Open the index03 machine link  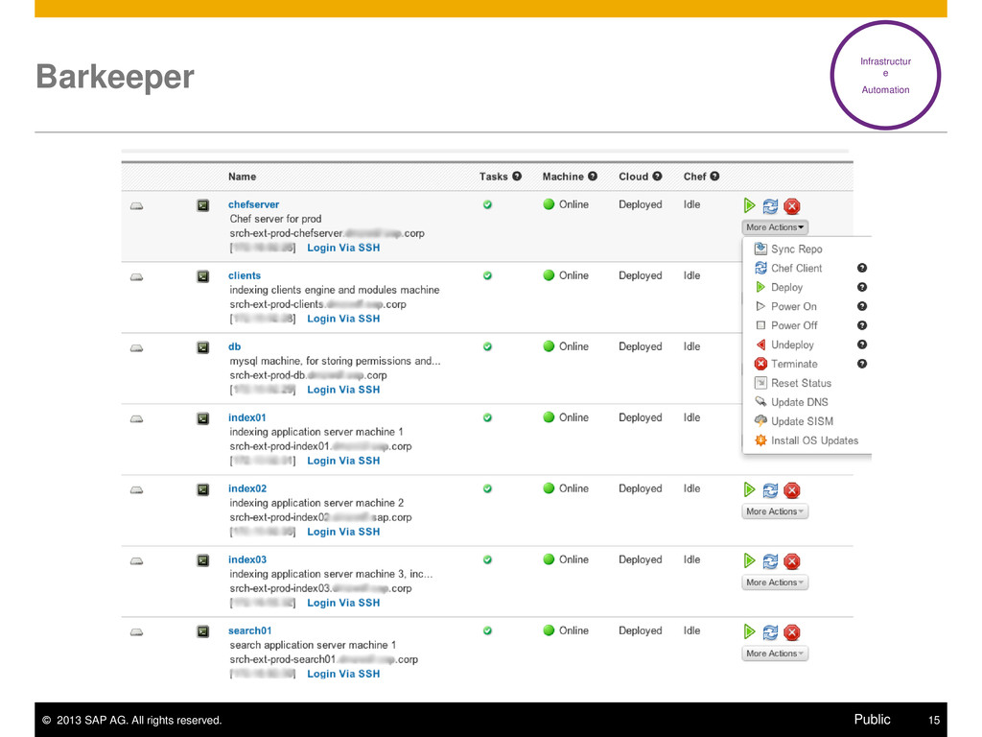247,559
